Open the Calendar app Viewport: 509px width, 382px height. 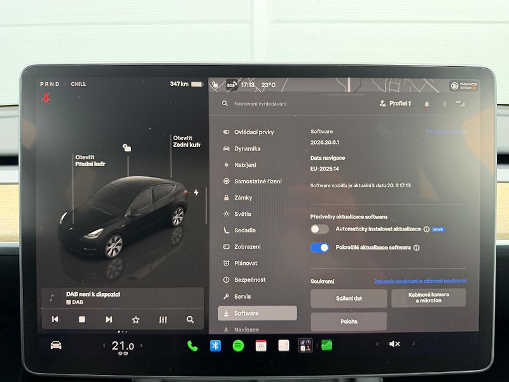click(261, 346)
